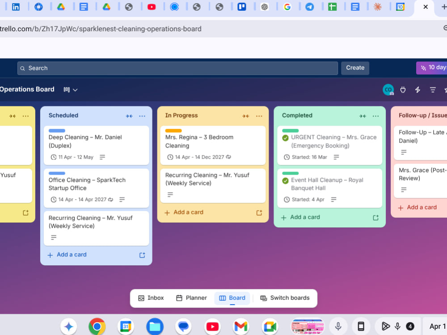Open Mrs. Regina – 3 Bedroom Cleaning card

pos(213,145)
